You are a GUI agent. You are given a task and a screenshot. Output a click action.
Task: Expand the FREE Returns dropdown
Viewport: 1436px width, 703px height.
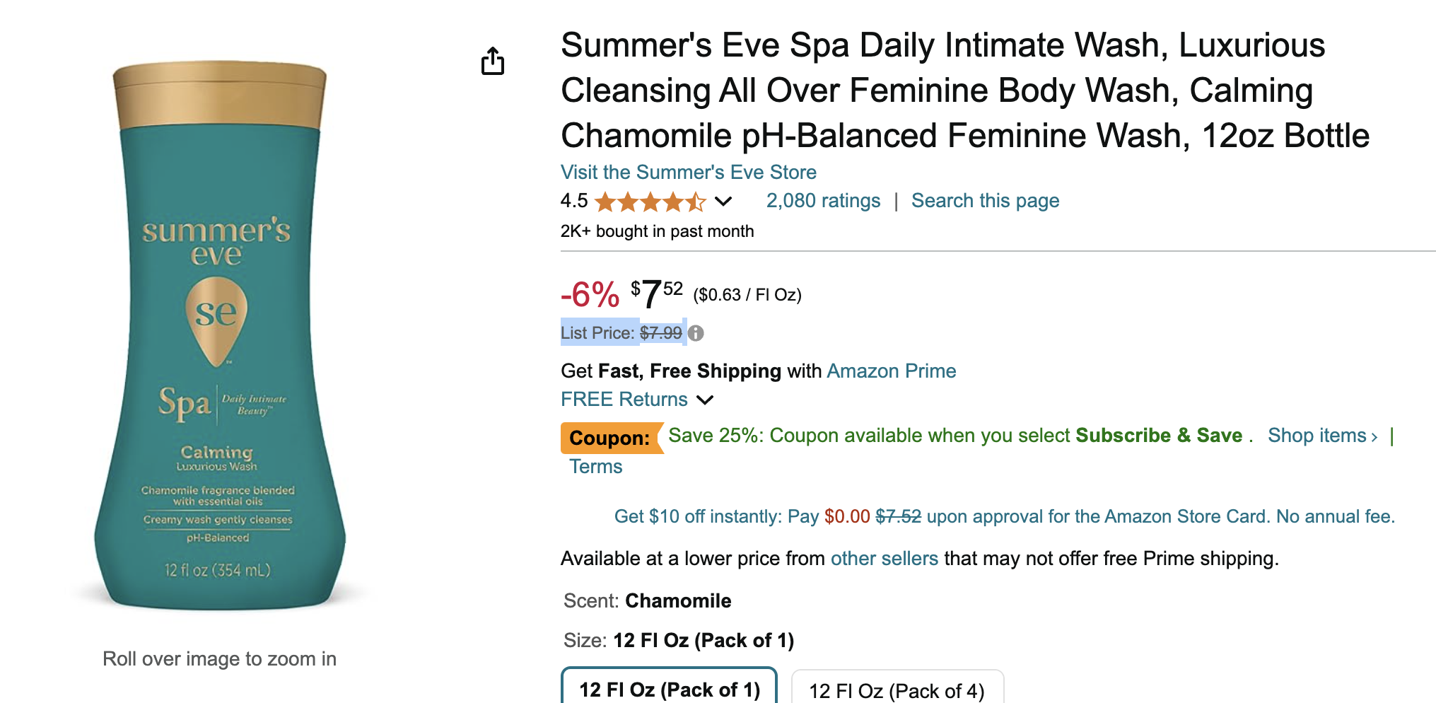pyautogui.click(x=705, y=400)
